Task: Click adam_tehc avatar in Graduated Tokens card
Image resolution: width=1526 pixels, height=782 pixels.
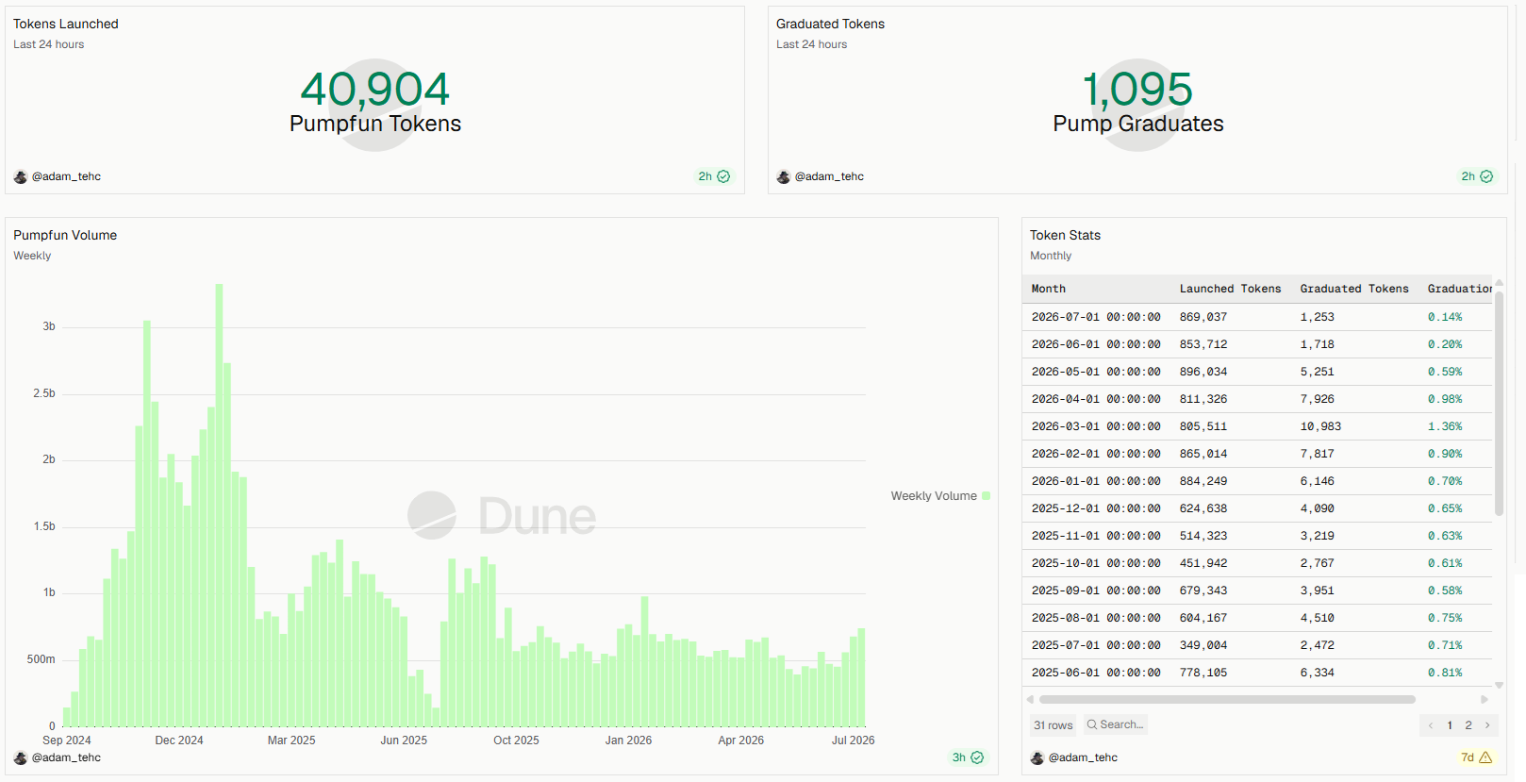Action: pos(784,176)
